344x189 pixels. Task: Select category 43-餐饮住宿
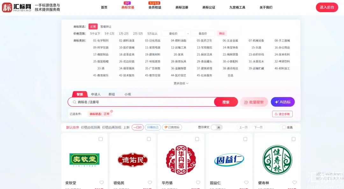click(153, 75)
